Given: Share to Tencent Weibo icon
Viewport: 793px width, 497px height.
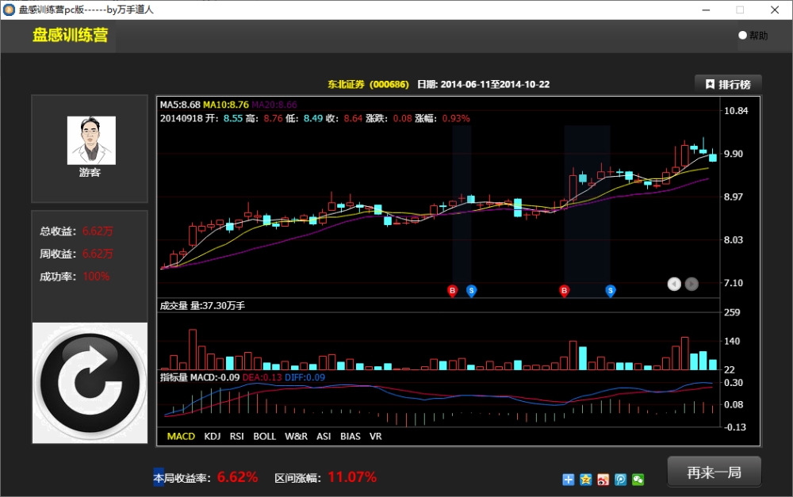Looking at the screenshot, I should 621,480.
